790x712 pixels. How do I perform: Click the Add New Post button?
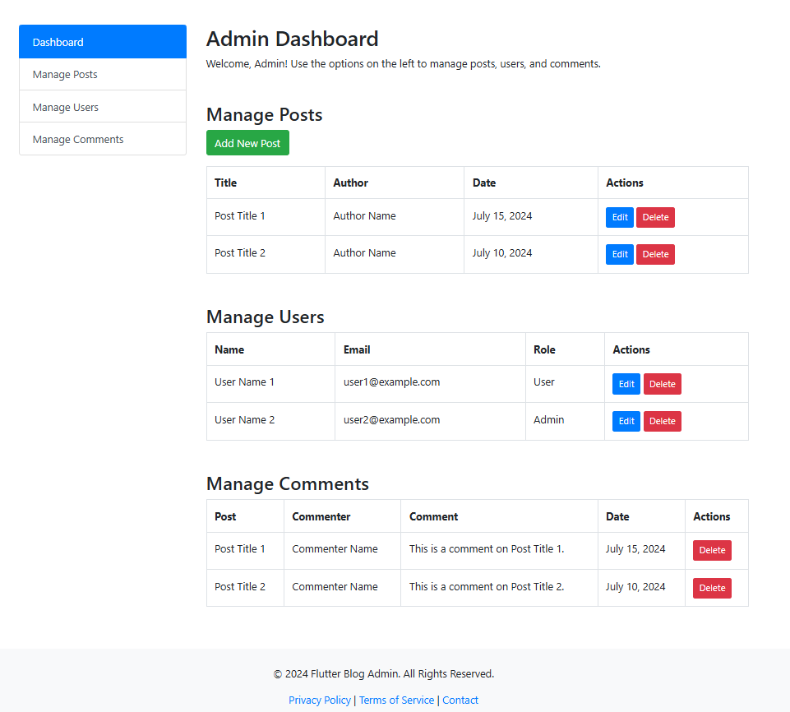click(x=247, y=143)
